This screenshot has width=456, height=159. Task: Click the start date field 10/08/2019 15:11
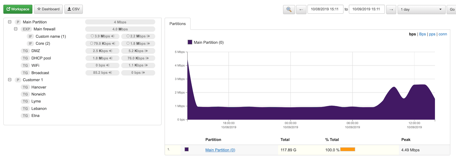tap(325, 9)
